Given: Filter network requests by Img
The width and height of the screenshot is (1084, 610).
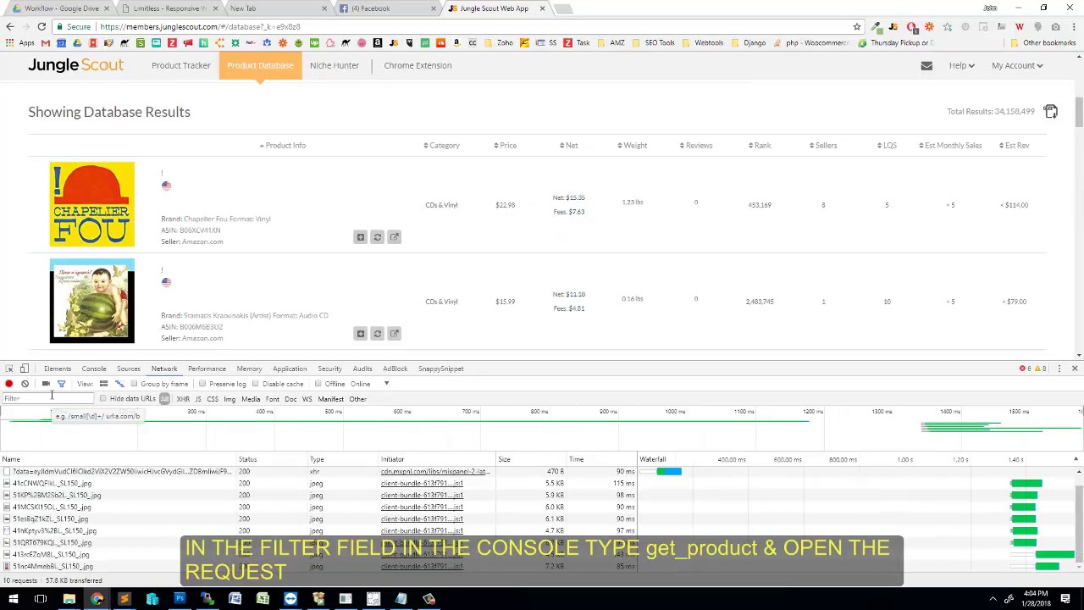Looking at the screenshot, I should tap(230, 399).
